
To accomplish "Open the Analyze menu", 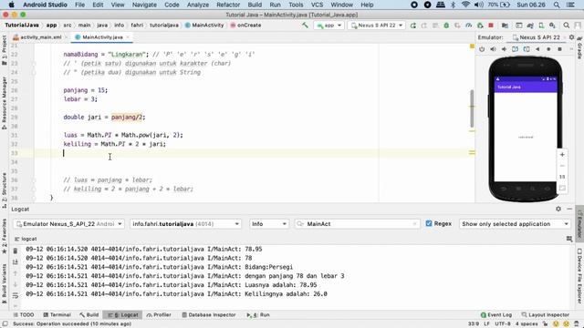I will (198, 5).
